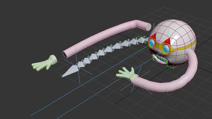Click the right blue goggle lens

tap(165, 47)
